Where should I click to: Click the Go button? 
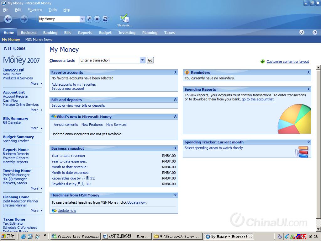pos(150,60)
